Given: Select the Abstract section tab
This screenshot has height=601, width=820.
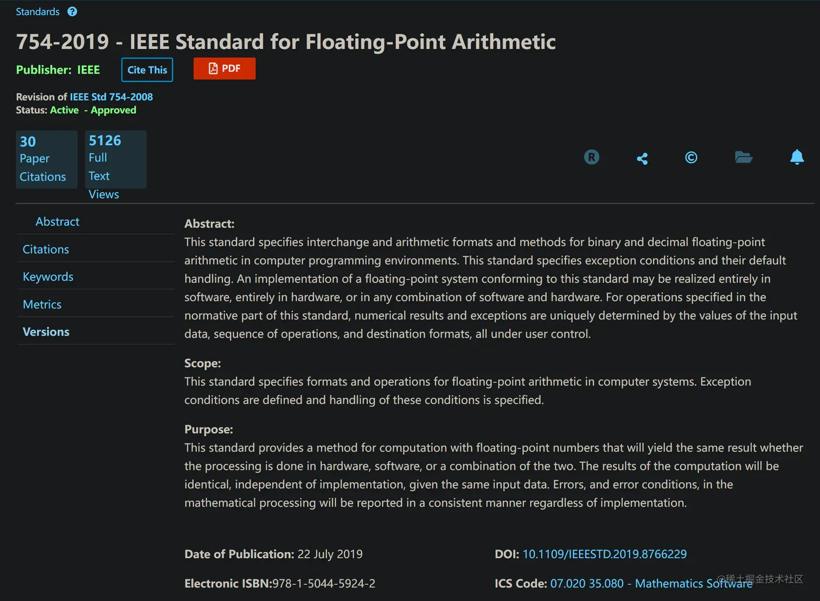Looking at the screenshot, I should pyautogui.click(x=57, y=222).
